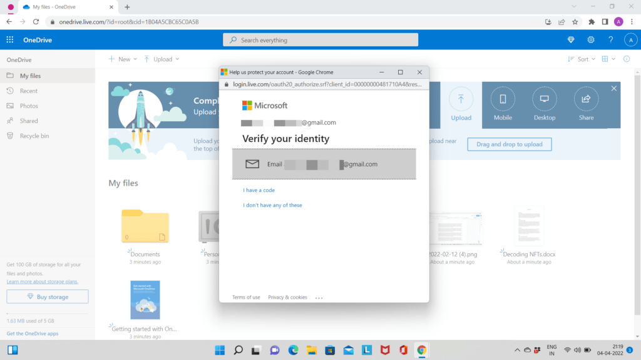The height and width of the screenshot is (360, 641).
Task: Click the account avatar circle labeled A
Action: (x=631, y=39)
